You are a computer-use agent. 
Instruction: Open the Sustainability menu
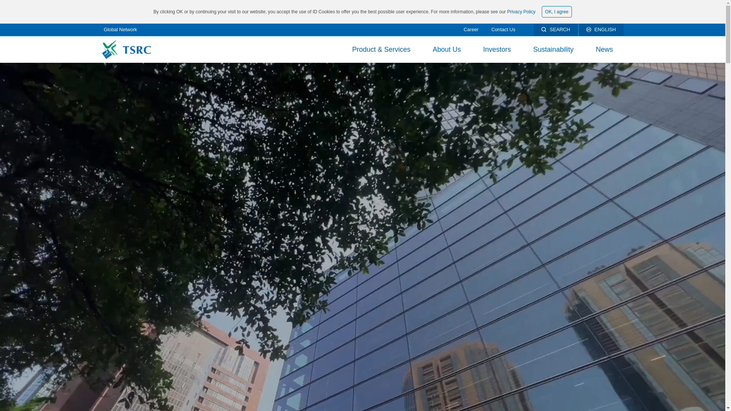[x=553, y=49]
